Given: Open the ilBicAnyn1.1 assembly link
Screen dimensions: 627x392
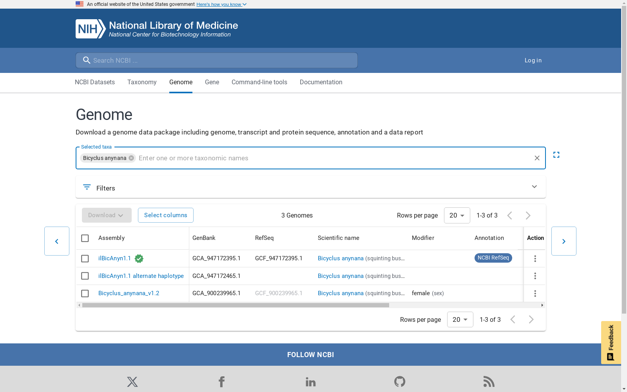Looking at the screenshot, I should coord(114,258).
